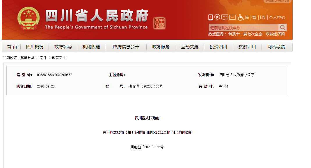Switch to traditional Chinese 繁
The width and height of the screenshot is (311, 168).
click(254, 17)
